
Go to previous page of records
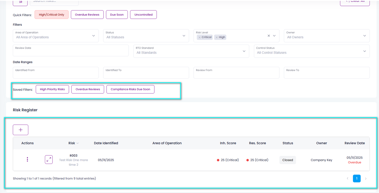click(347, 178)
